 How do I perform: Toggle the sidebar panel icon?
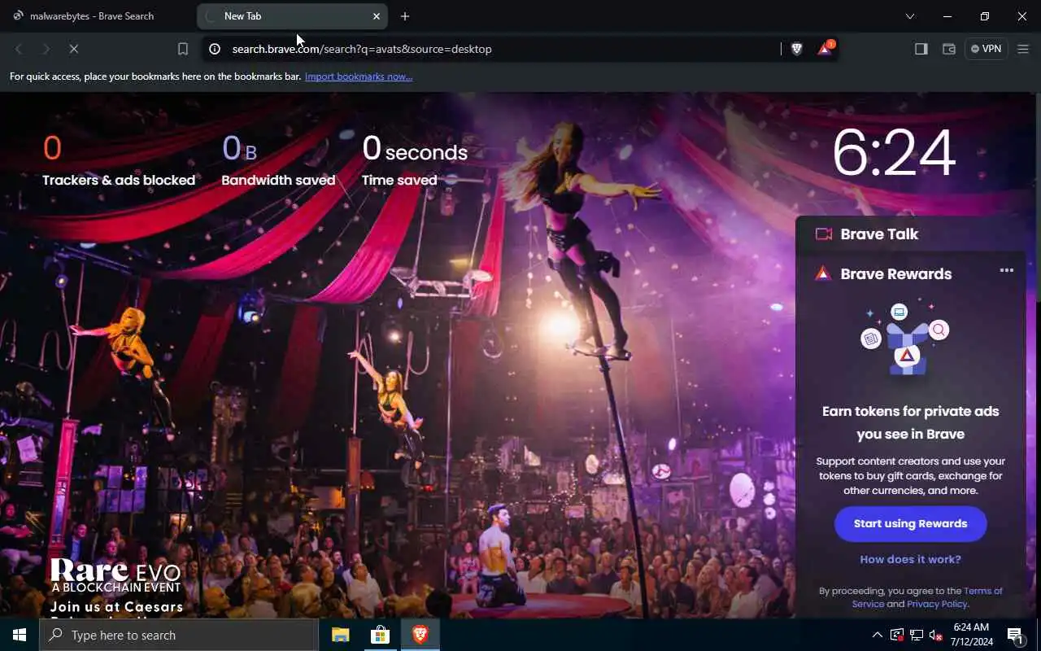tap(921, 49)
